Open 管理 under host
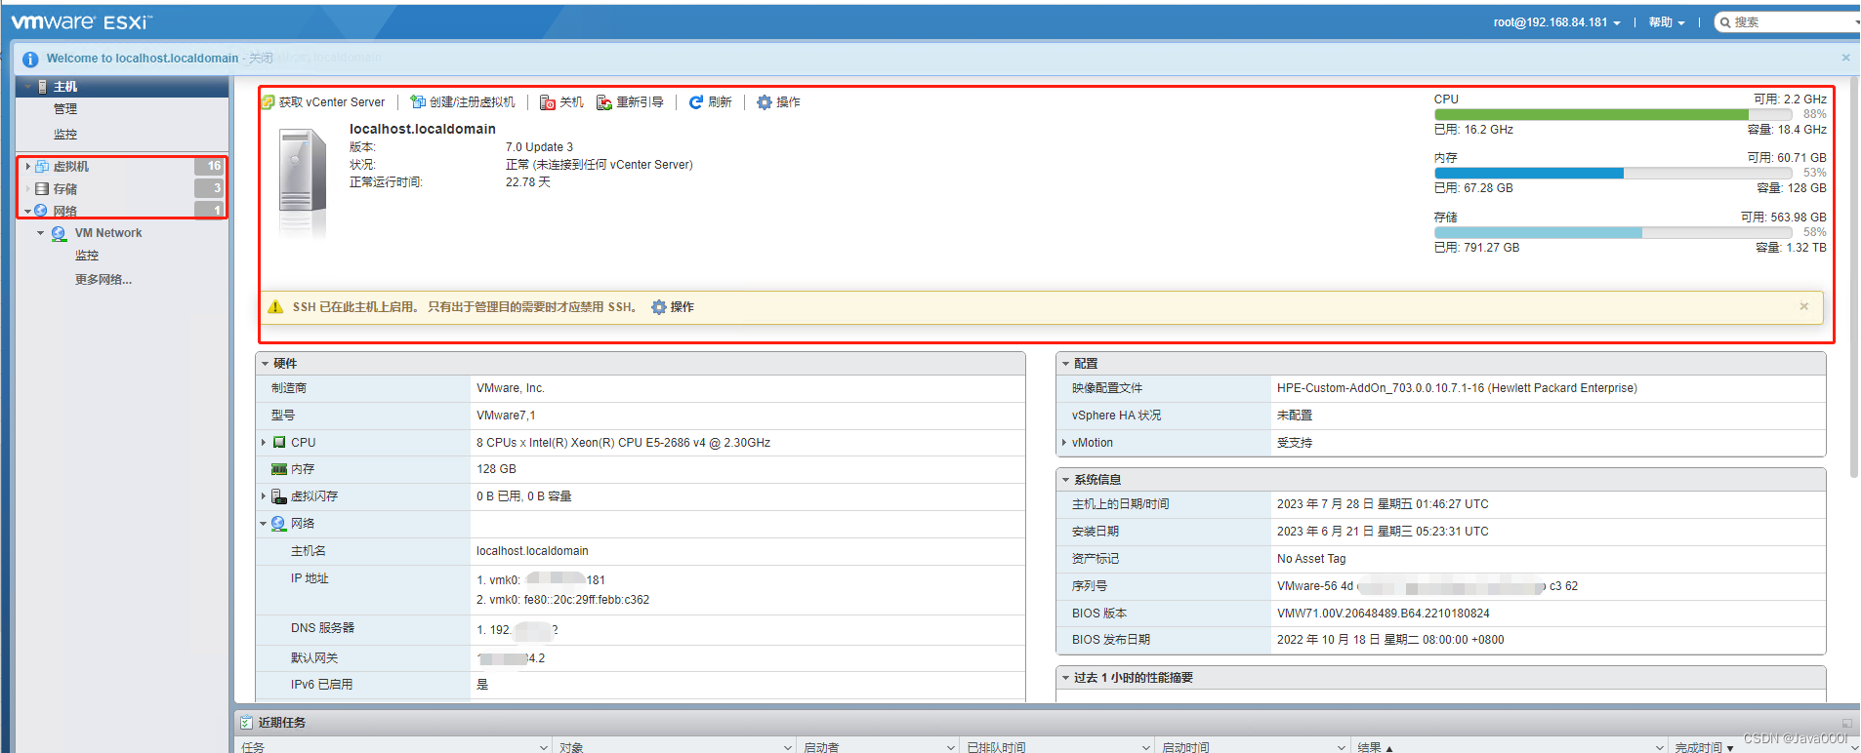The width and height of the screenshot is (1862, 753). click(x=65, y=109)
